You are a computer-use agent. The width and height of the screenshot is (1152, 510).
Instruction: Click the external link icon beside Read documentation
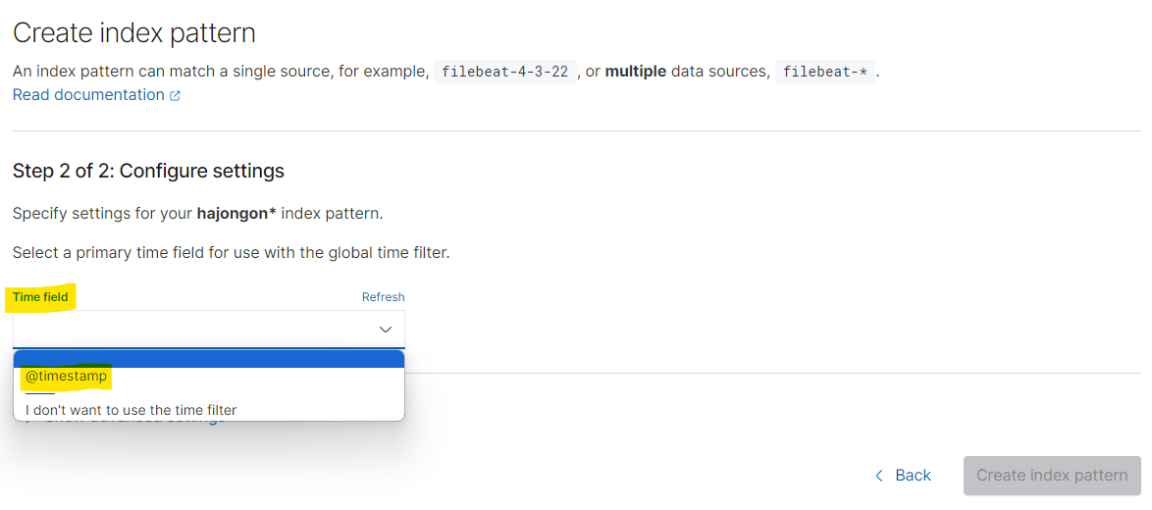176,96
